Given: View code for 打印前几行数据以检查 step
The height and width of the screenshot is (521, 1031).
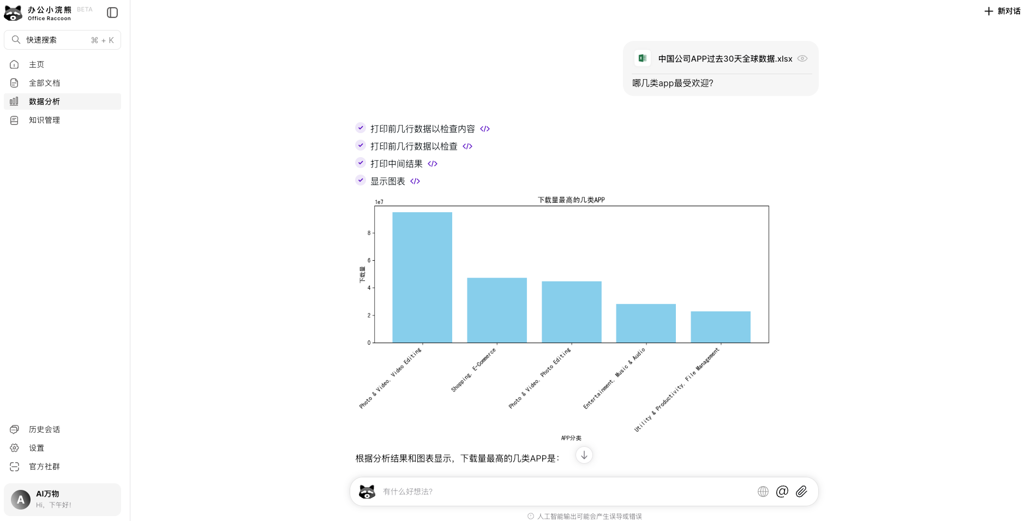Looking at the screenshot, I should point(467,146).
